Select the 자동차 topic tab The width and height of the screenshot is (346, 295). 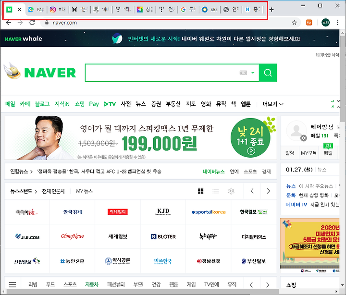pos(92,284)
